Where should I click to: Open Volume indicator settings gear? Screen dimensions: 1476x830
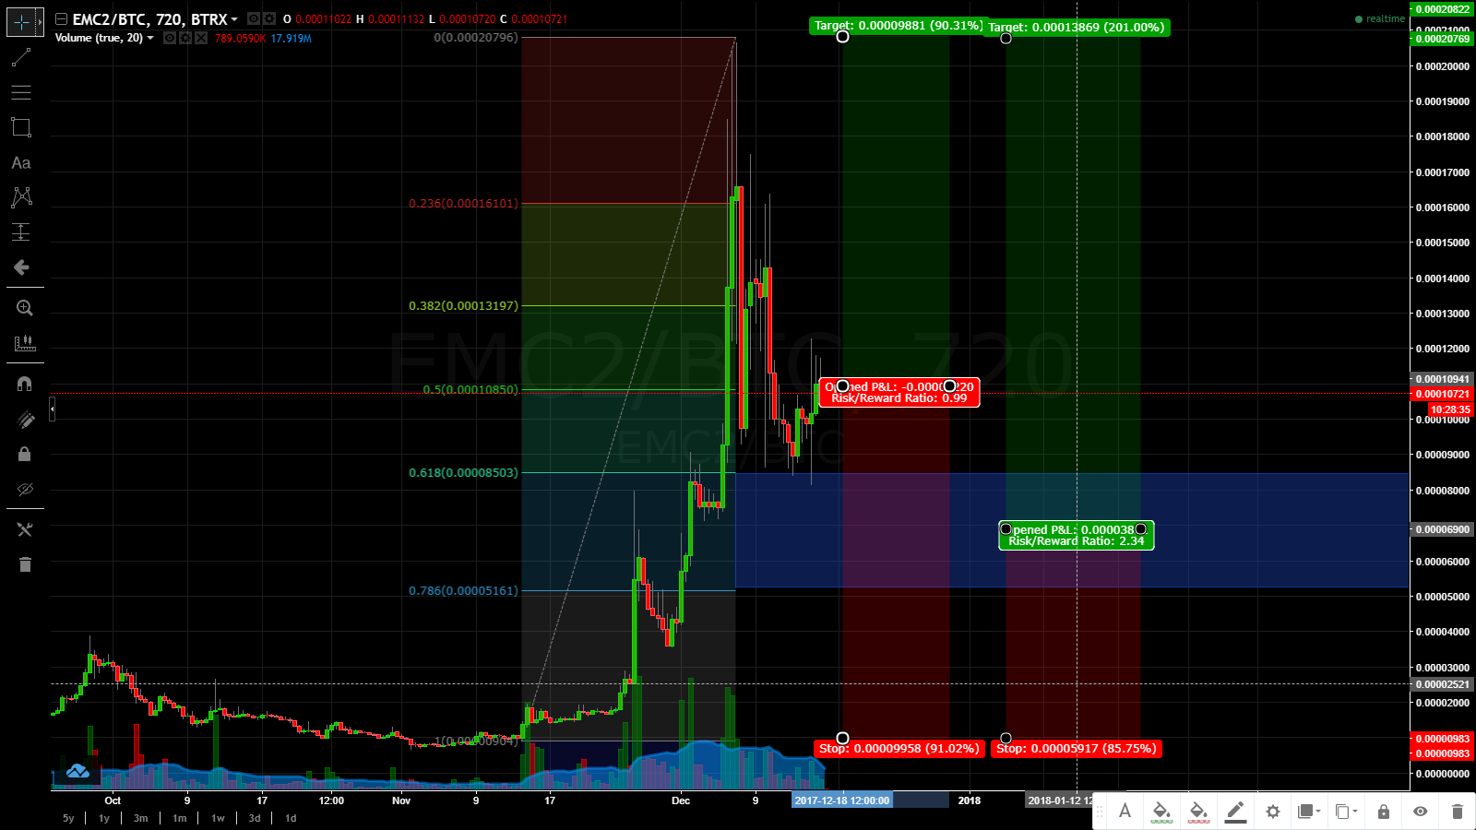coord(185,38)
